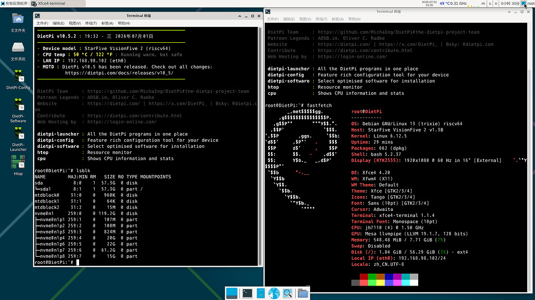This screenshot has height=300, width=535.
Task: Open 标签(A) menu in right terminal
Action: tap(338, 19)
